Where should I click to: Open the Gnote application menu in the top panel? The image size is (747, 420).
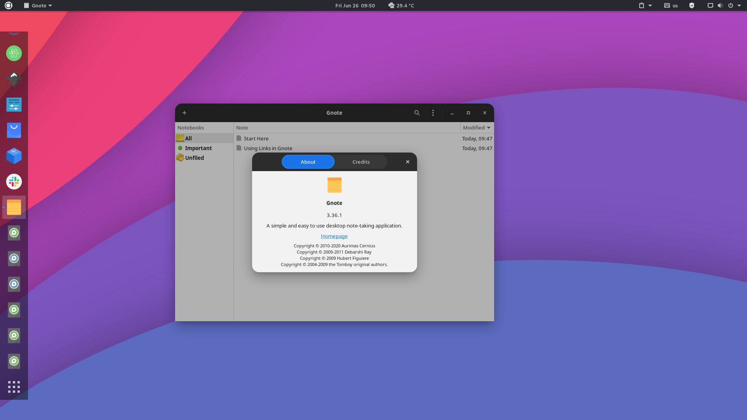coord(38,5)
